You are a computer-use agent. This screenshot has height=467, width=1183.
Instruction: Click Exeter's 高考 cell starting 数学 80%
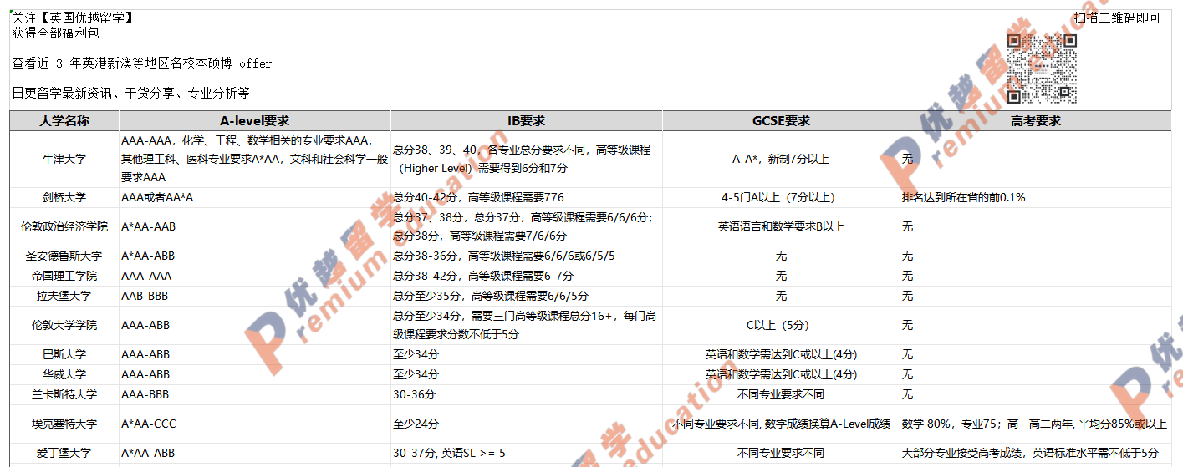click(x=1036, y=424)
